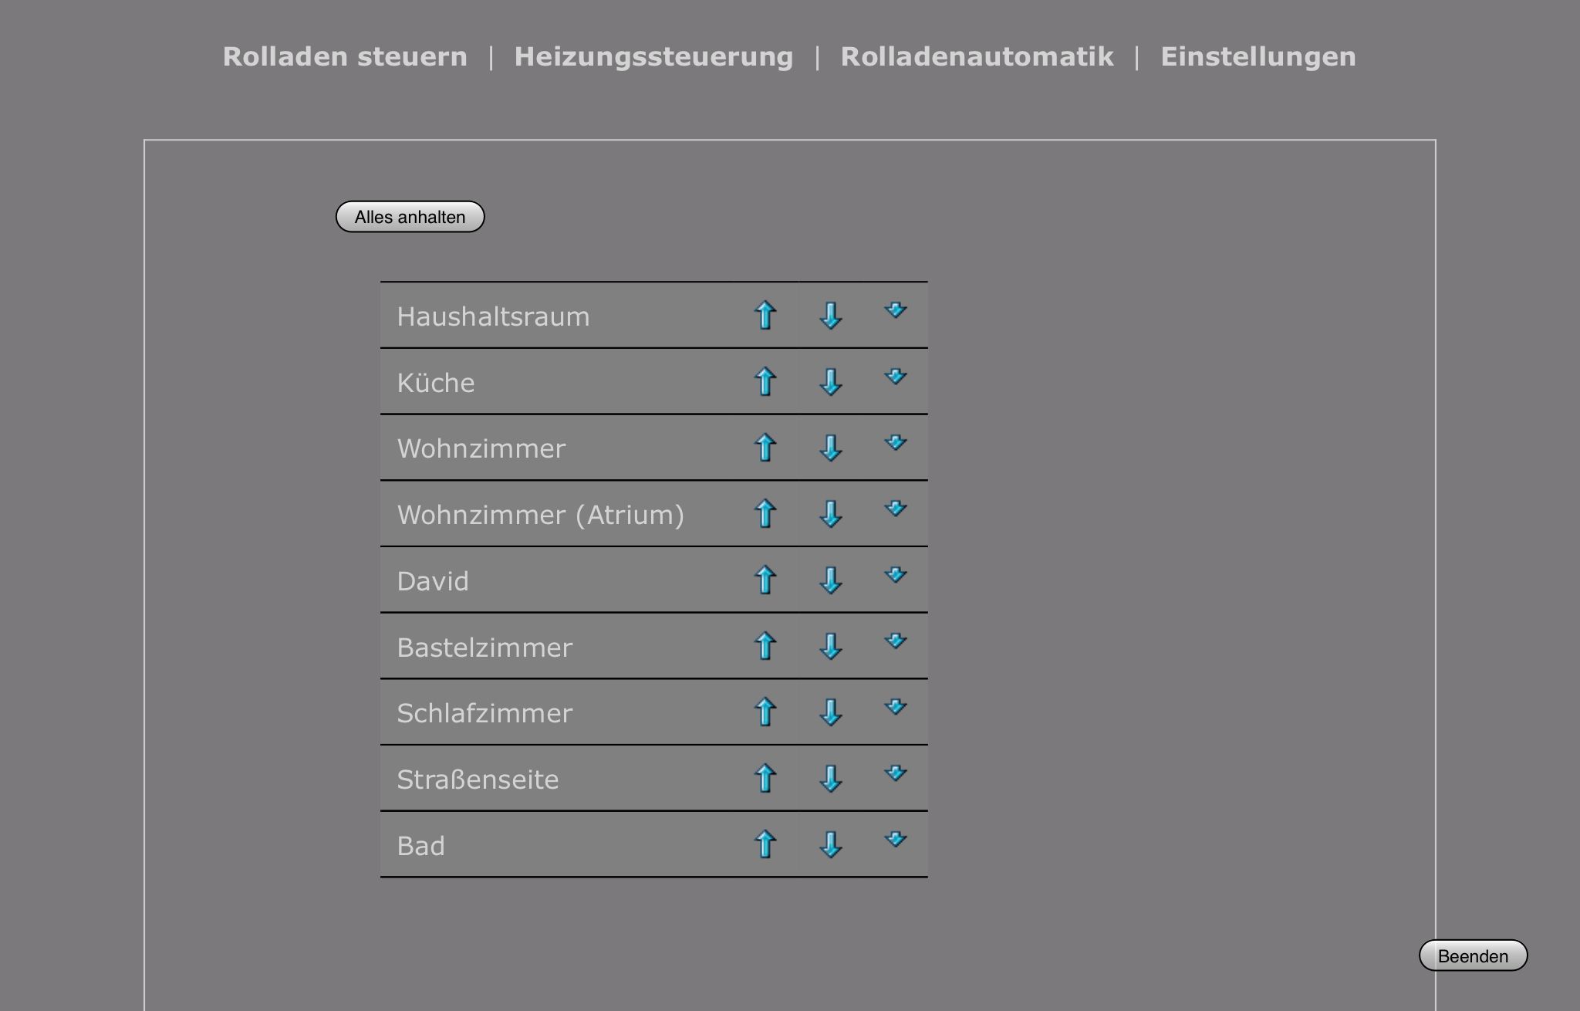The height and width of the screenshot is (1011, 1580).
Task: Open the Heizungssteuerung page
Action: (x=653, y=56)
